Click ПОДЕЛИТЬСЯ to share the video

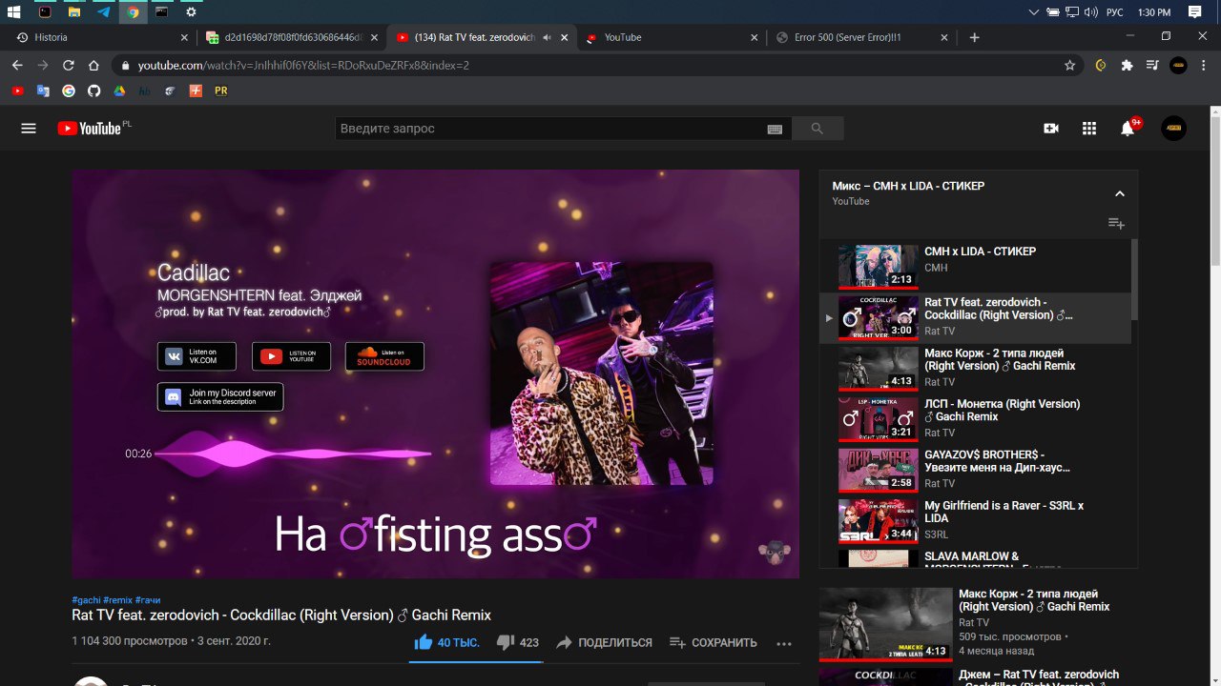click(604, 642)
